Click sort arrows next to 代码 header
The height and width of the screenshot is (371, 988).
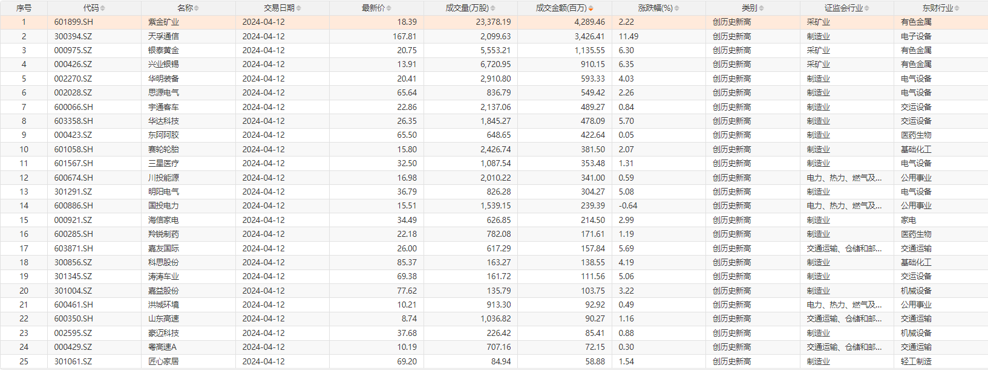pos(103,8)
